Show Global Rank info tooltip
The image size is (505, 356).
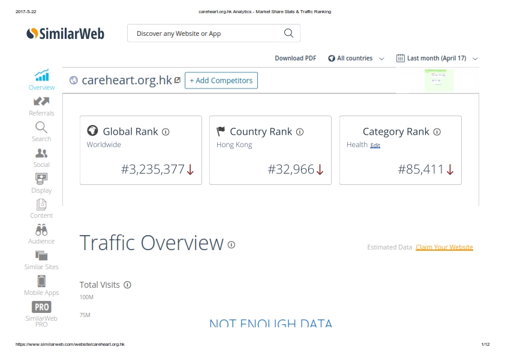click(166, 132)
